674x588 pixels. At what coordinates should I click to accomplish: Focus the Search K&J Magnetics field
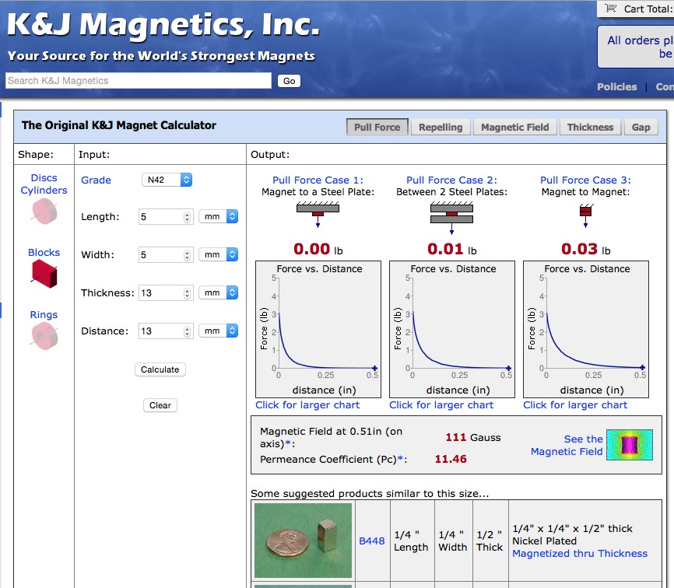click(x=139, y=81)
